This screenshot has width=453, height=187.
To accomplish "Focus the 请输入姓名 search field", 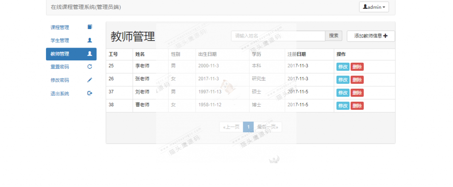I will coord(278,36).
